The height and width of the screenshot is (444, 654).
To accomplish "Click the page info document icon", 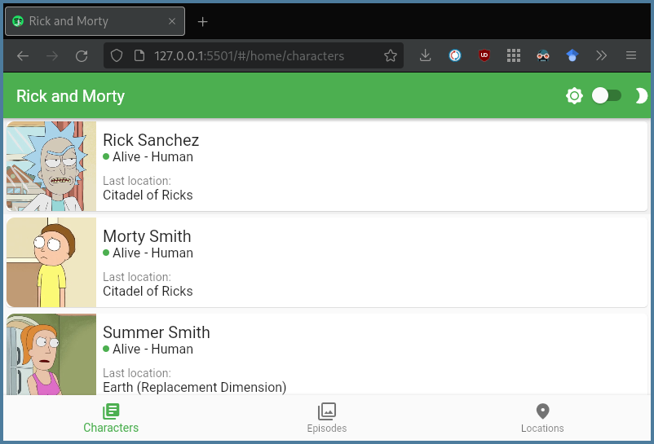I will pyautogui.click(x=139, y=55).
